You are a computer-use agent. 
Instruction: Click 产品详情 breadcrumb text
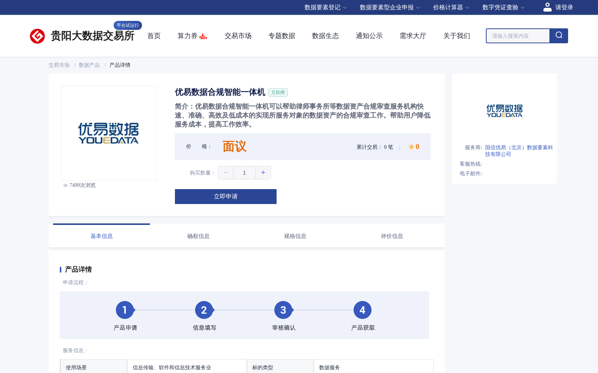click(120, 65)
